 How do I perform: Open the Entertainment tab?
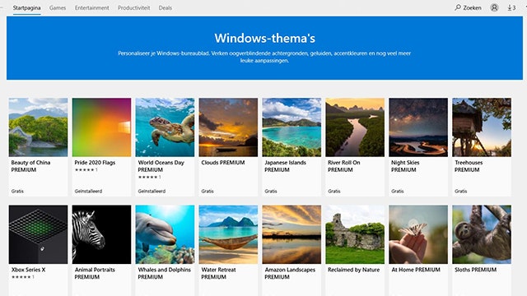pyautogui.click(x=91, y=7)
